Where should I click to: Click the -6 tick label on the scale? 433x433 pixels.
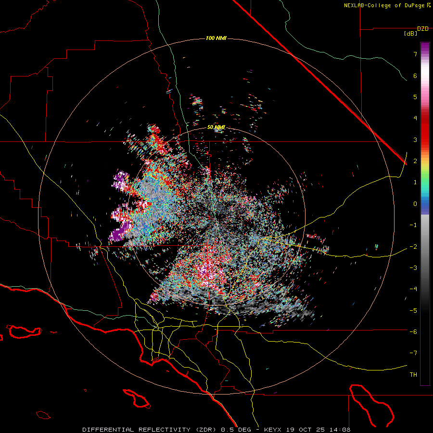413,332
